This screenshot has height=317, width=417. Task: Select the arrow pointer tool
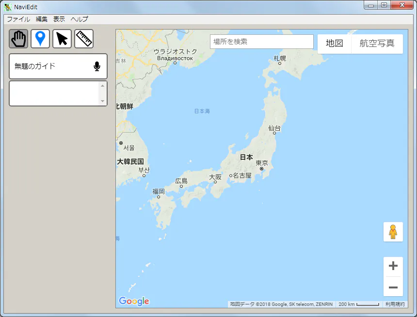click(x=62, y=39)
